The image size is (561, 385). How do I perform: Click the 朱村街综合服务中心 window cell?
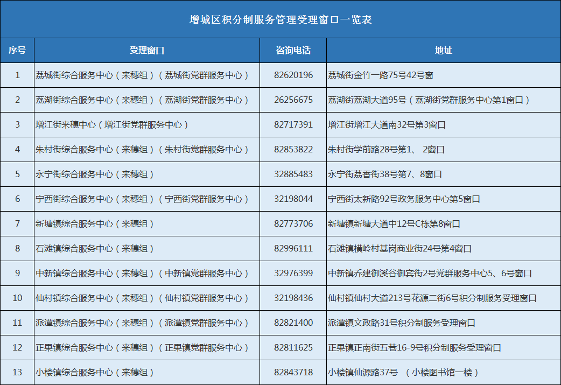tap(146, 149)
